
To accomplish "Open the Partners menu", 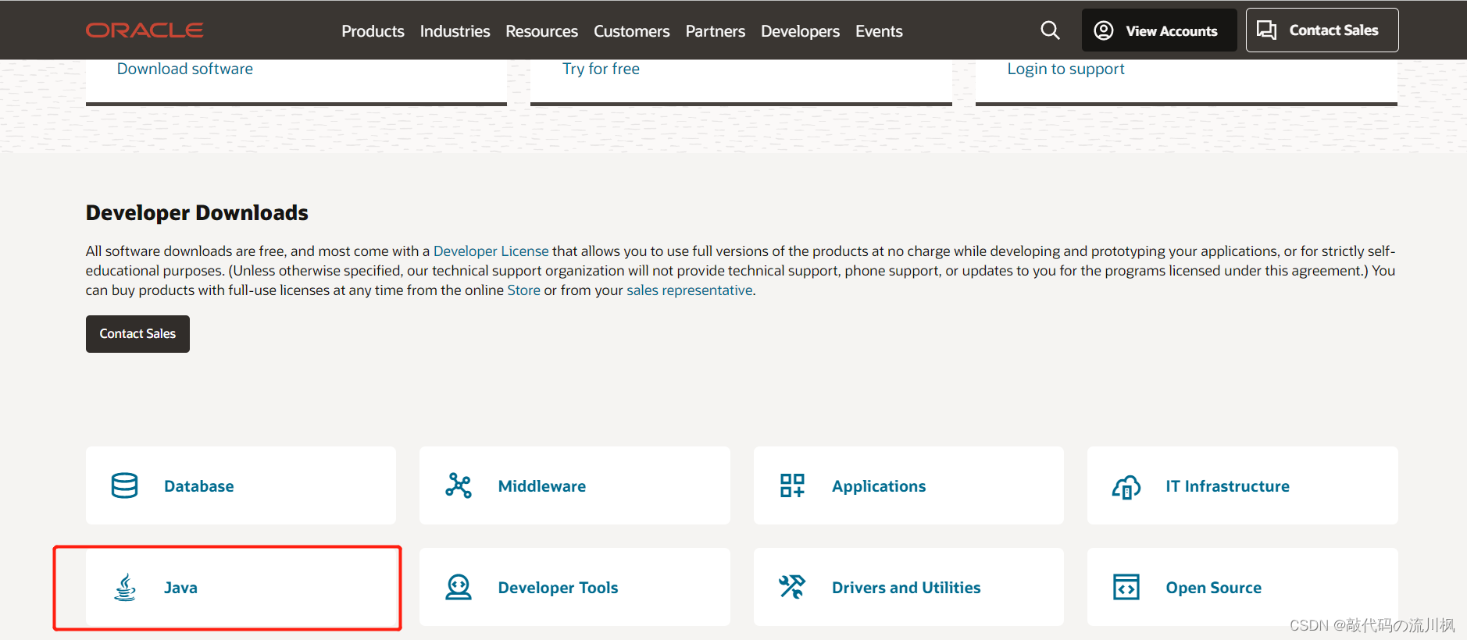I will 716,31.
